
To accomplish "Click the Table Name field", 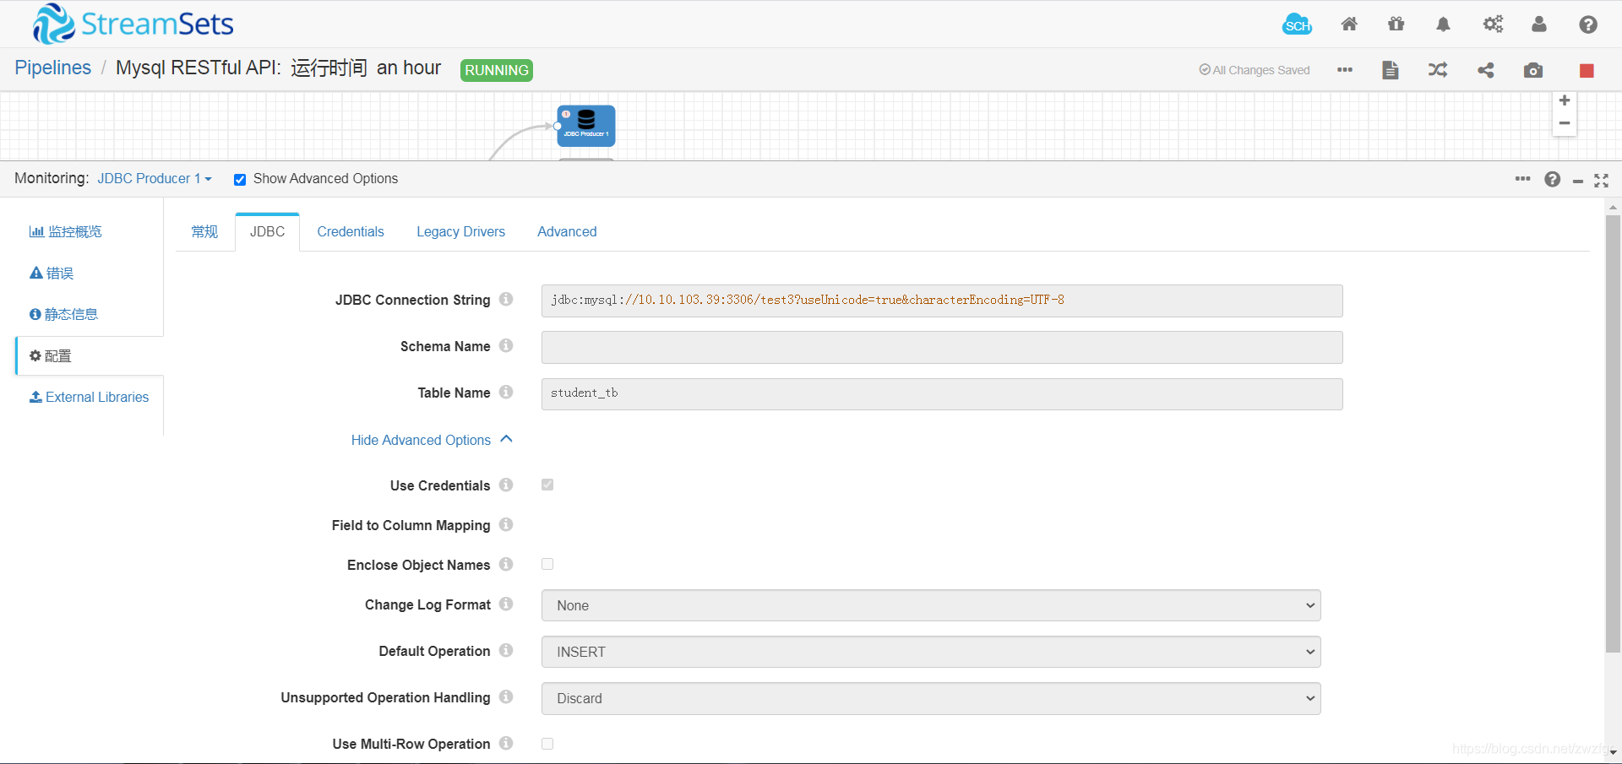I will pyautogui.click(x=942, y=393).
